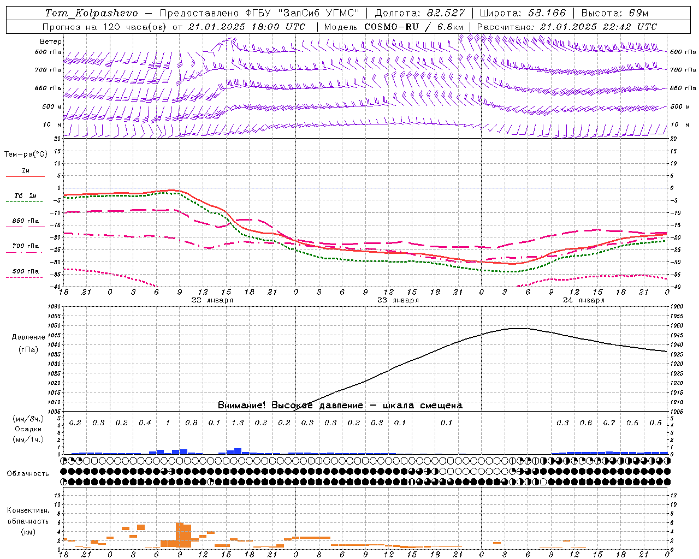699x559 pixels.
Task: Click the "(мм/1ч.)" precipitation unit label
Action: pos(28,439)
